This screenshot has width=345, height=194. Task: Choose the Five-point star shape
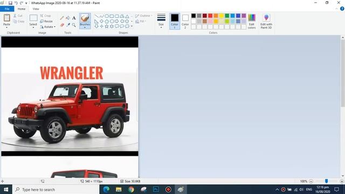click(x=107, y=26)
